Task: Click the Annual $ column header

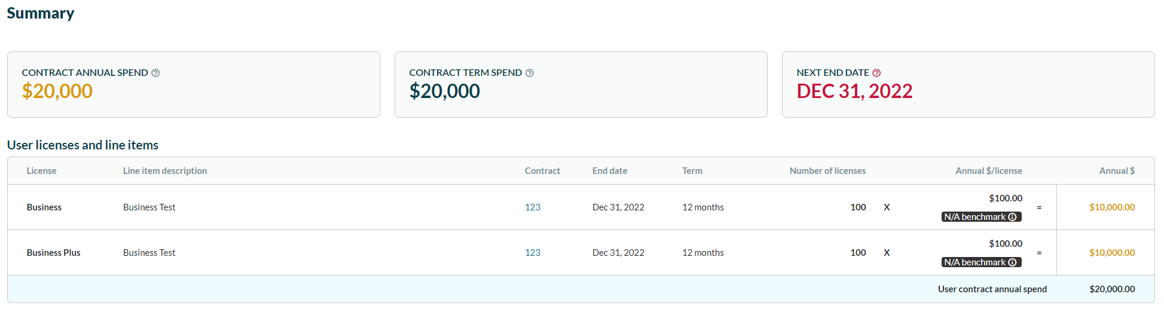Action: click(1117, 171)
